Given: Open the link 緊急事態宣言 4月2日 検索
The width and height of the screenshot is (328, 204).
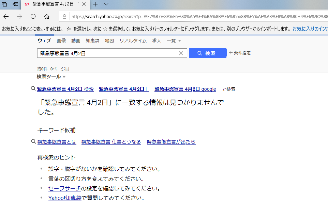Looking at the screenshot, I should pos(65,89).
